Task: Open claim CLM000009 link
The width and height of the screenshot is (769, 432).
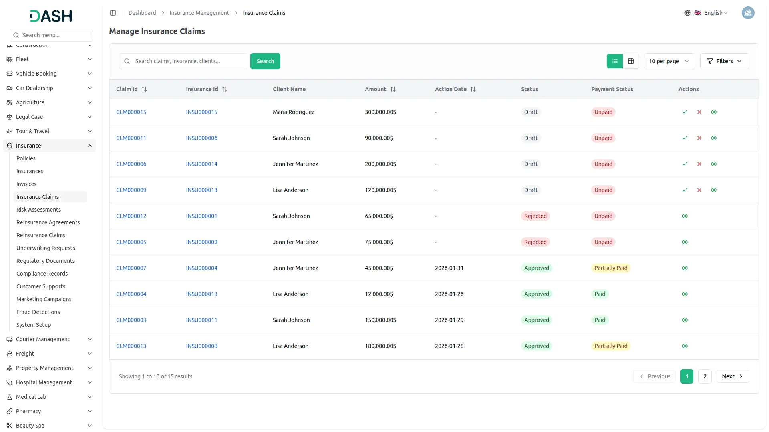Action: pos(131,190)
